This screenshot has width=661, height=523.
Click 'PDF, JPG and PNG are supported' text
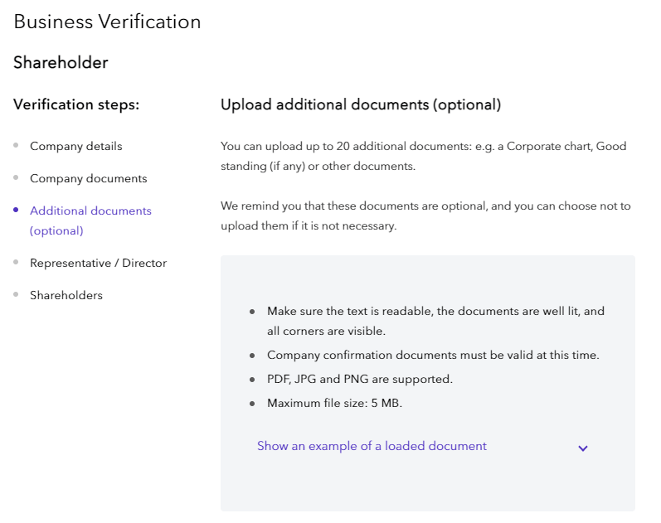(x=359, y=379)
